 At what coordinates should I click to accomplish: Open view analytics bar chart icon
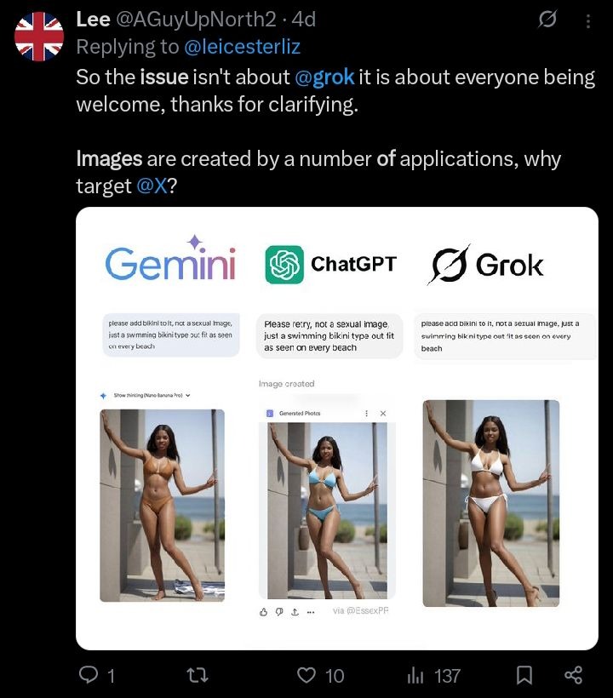tap(415, 675)
